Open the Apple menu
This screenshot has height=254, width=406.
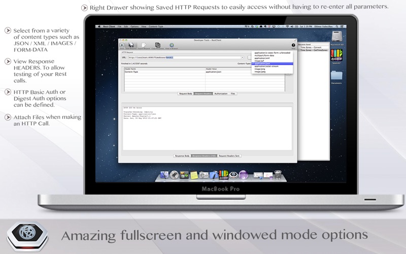point(99,26)
